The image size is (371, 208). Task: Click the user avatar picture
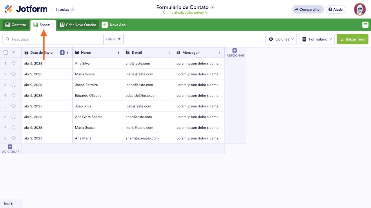[360, 10]
